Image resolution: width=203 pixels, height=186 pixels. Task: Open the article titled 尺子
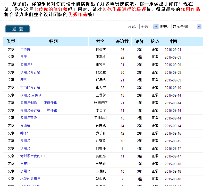(x=23, y=57)
